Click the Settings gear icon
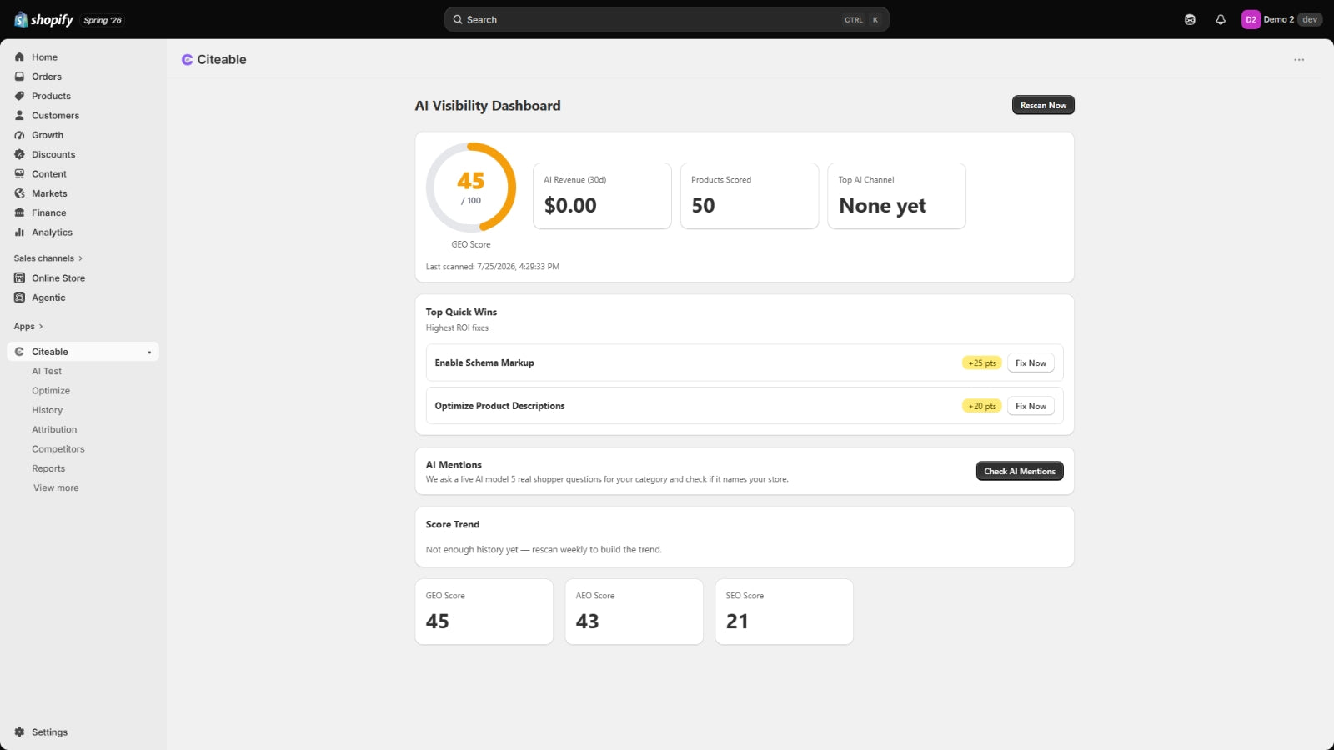Screen dimensions: 1334x750 tap(19, 732)
